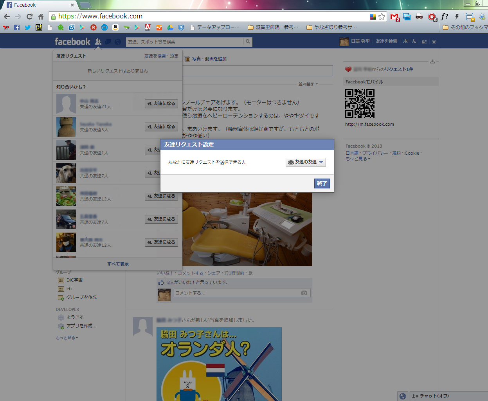This screenshot has height=401, width=488.
Task: Click the download arrow icon above ticker
Action: tap(432, 61)
